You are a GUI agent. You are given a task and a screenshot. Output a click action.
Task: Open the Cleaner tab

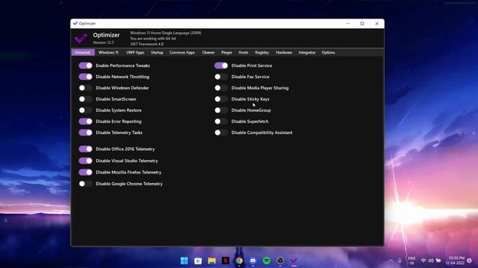coord(208,52)
